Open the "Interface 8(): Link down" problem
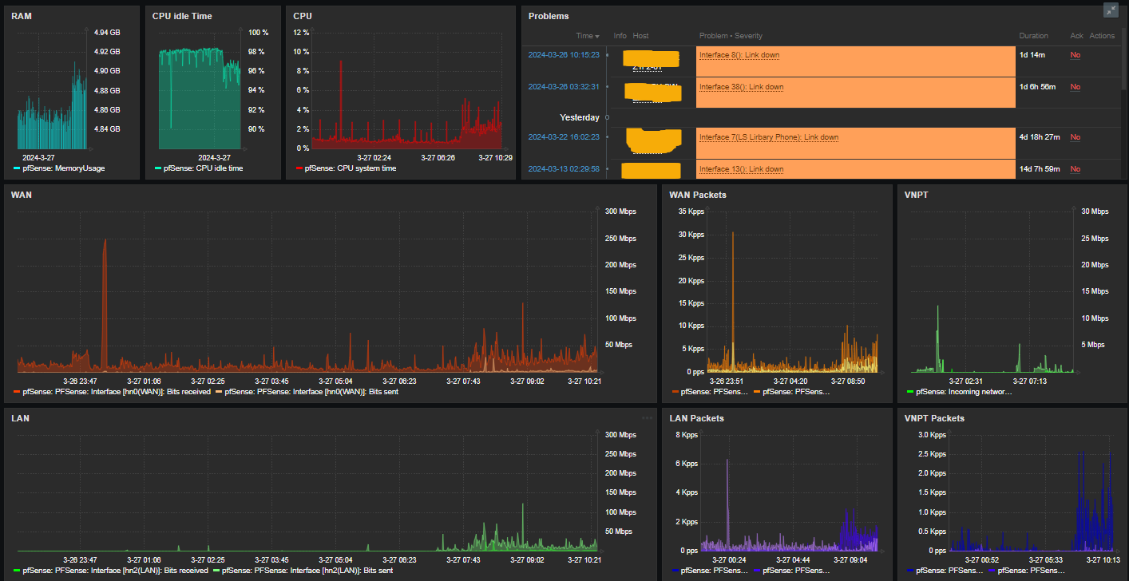This screenshot has width=1129, height=581. [x=739, y=55]
